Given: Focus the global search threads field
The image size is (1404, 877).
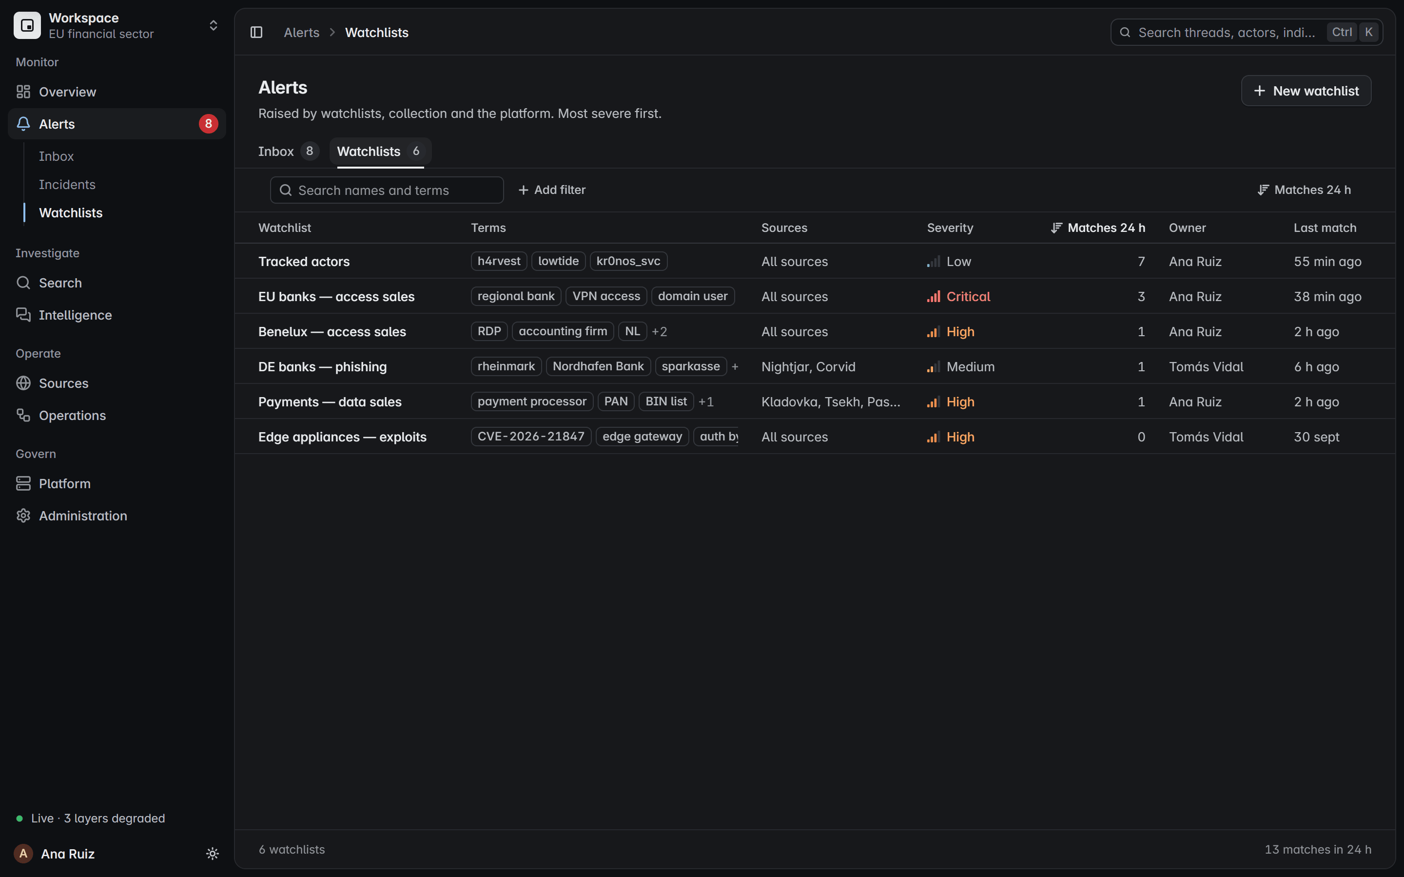Looking at the screenshot, I should 1246,33.
